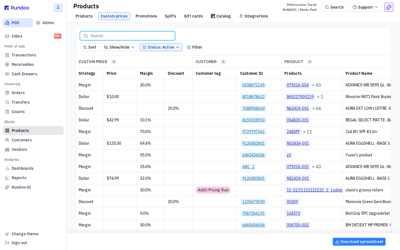Add a column to PRODUCT group
The image size is (400, 250).
310,62
